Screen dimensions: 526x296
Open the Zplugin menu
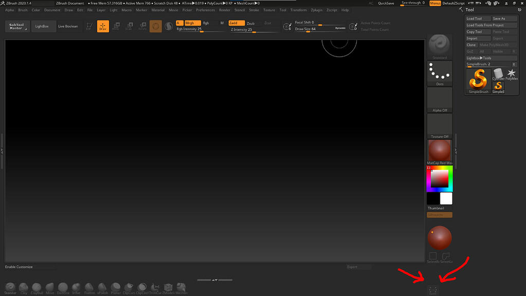point(316,10)
